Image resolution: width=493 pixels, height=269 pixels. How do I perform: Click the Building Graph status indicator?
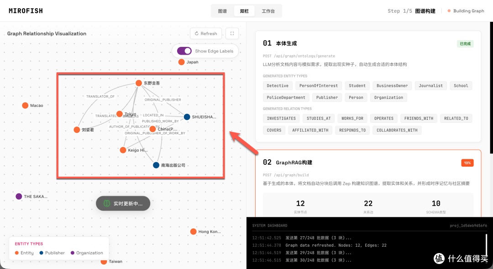point(466,11)
